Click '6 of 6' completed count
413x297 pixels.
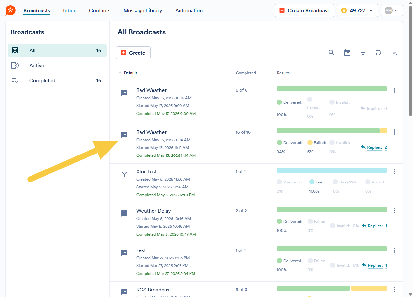[242, 90]
